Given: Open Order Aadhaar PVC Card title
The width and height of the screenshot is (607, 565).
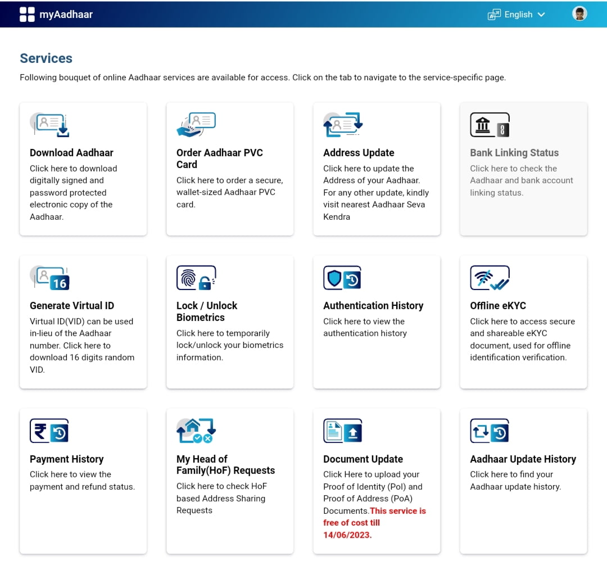Looking at the screenshot, I should pyautogui.click(x=220, y=159).
